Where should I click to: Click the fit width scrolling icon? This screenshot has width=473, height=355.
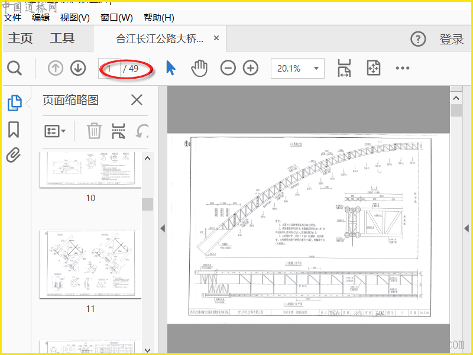344,68
